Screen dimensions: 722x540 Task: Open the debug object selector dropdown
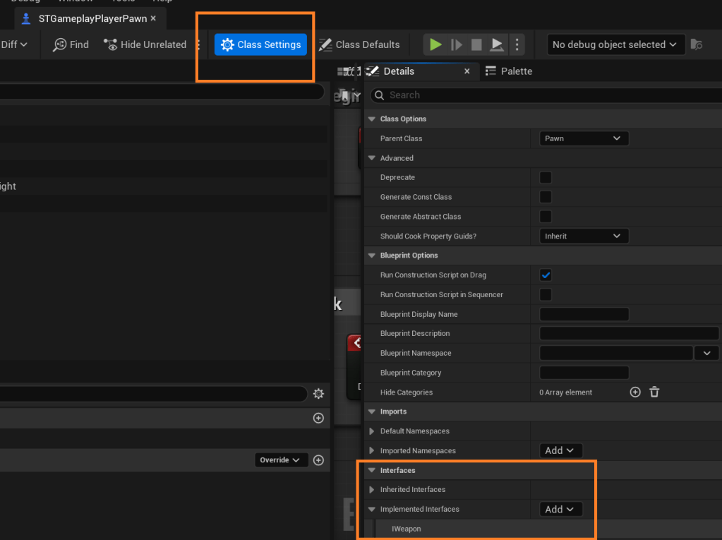pos(615,44)
